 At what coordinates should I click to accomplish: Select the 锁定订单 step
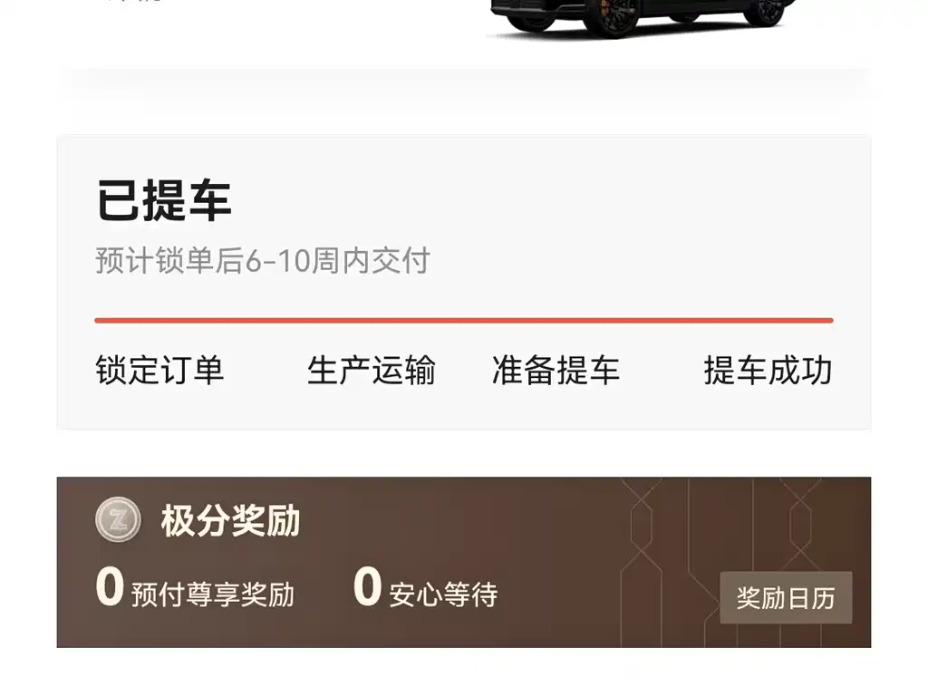click(x=159, y=371)
